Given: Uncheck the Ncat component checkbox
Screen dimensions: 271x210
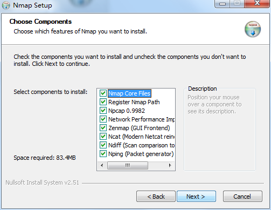Looking at the screenshot, I should (x=103, y=137).
